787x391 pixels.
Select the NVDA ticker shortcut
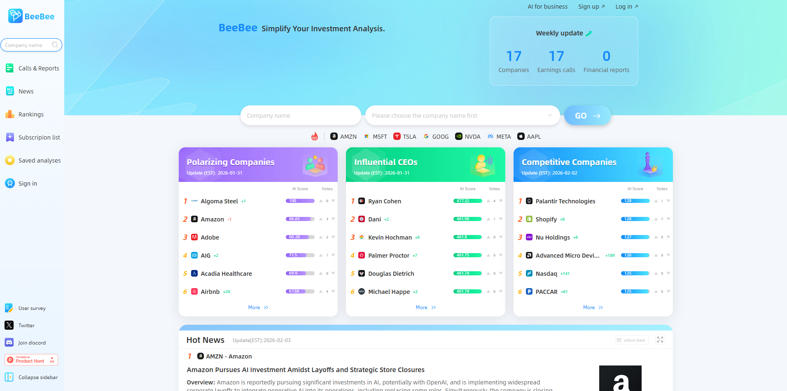468,136
